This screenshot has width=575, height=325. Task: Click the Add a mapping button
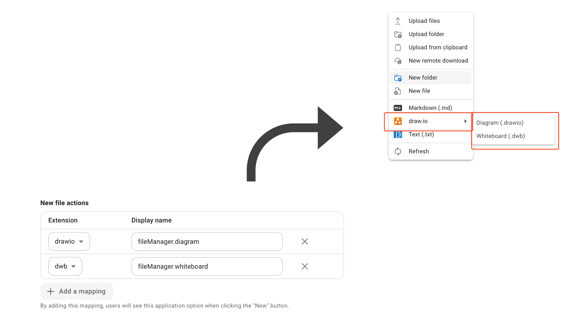pyautogui.click(x=76, y=291)
